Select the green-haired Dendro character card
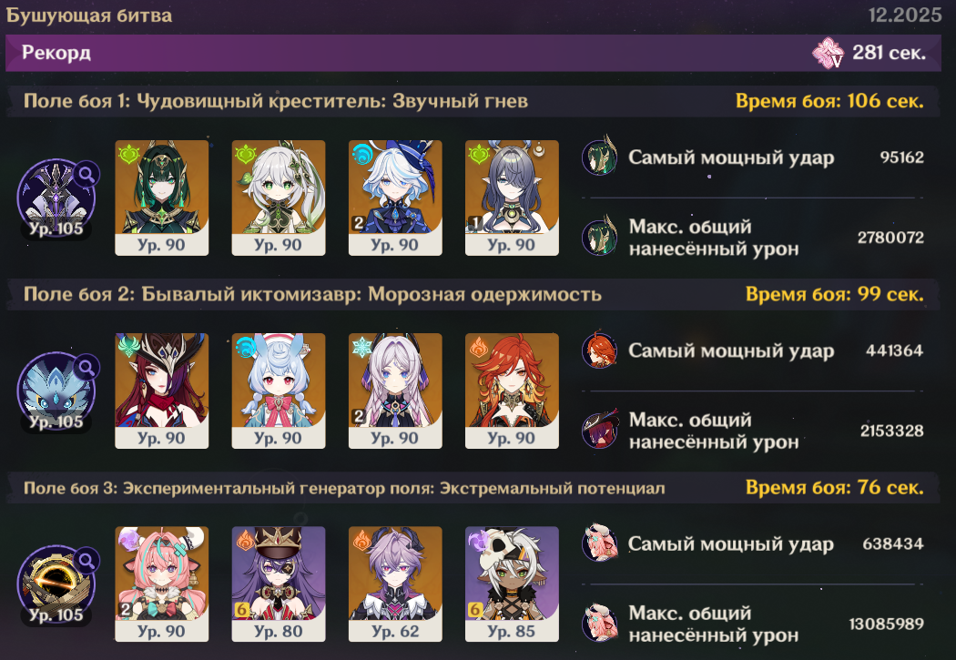Image resolution: width=956 pixels, height=660 pixels. click(x=161, y=198)
